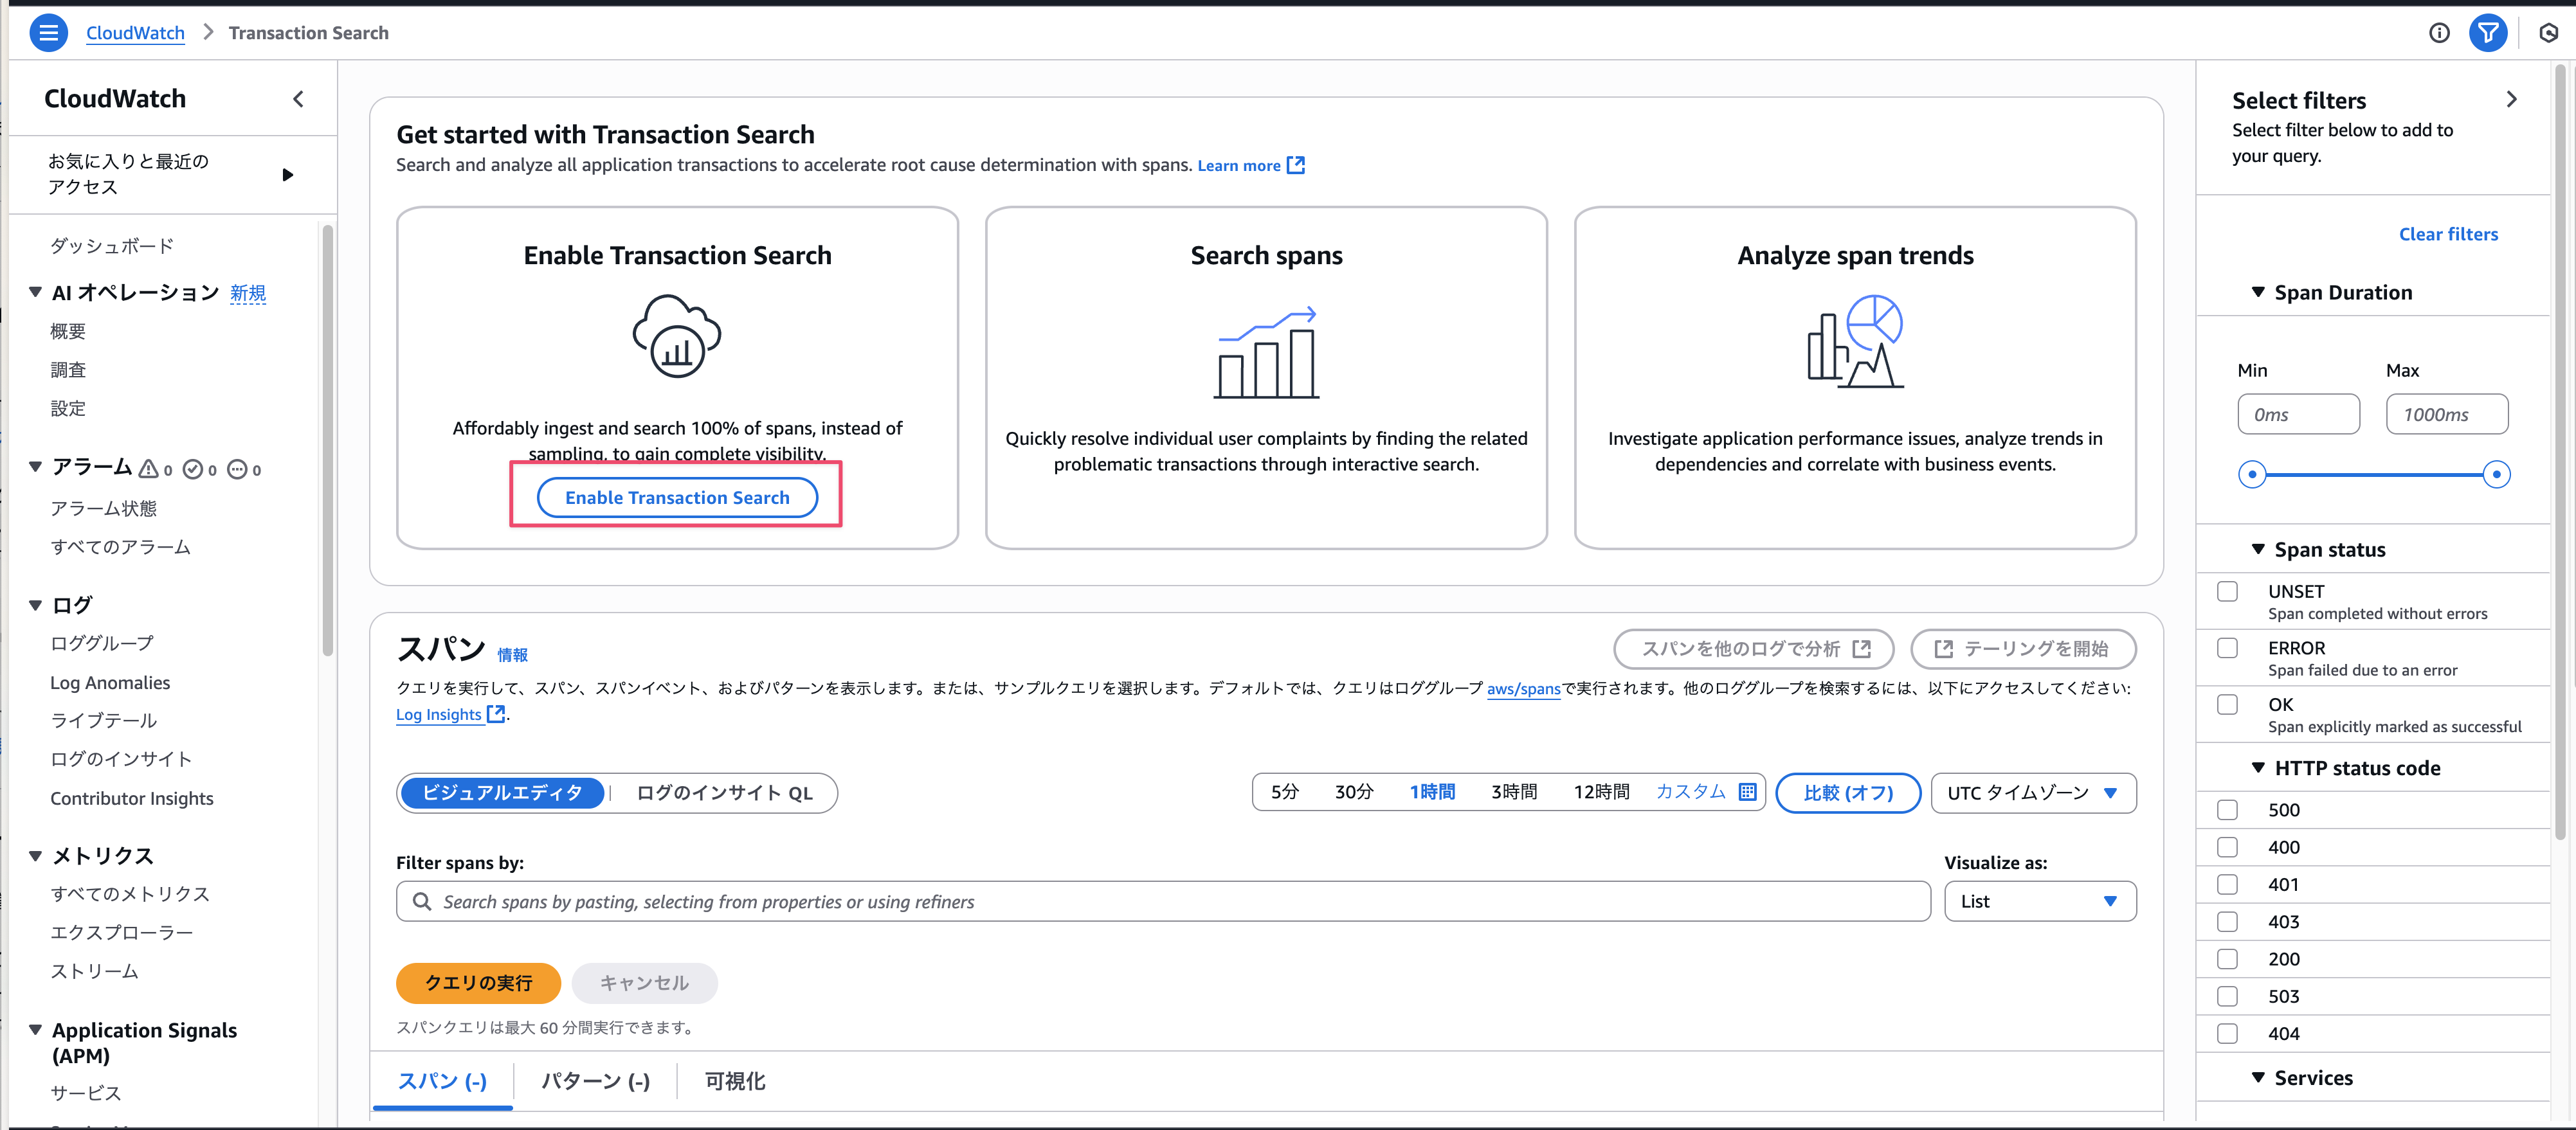
Task: Open Contributor Insights in sidebar
Action: click(131, 798)
